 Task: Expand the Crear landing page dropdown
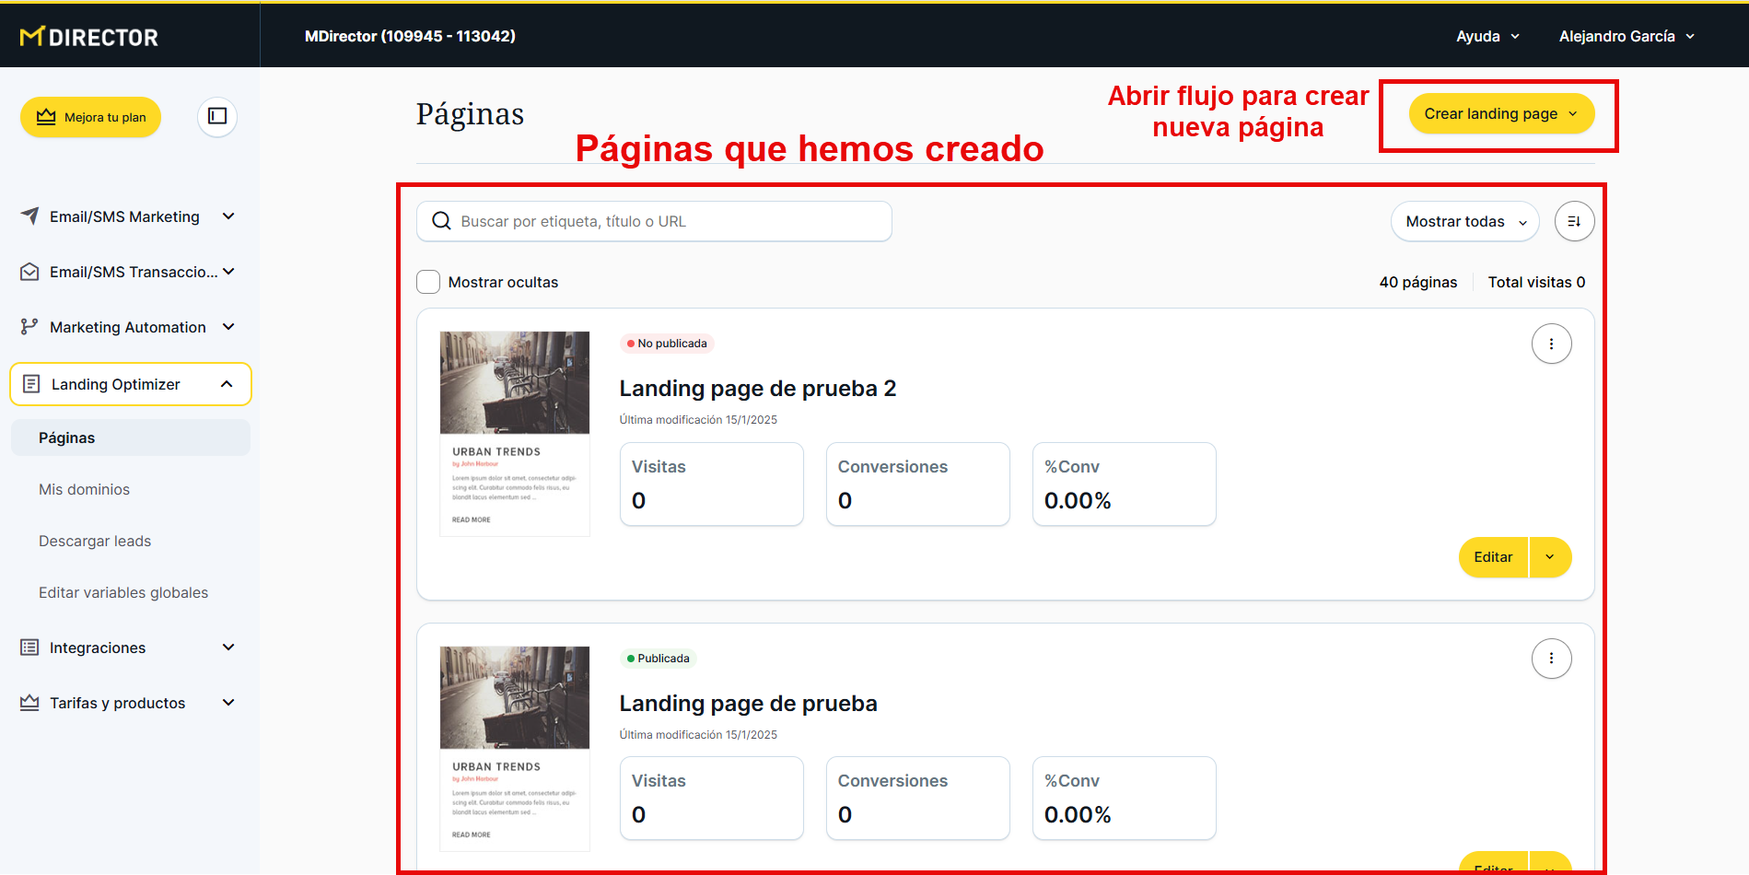tap(1573, 114)
